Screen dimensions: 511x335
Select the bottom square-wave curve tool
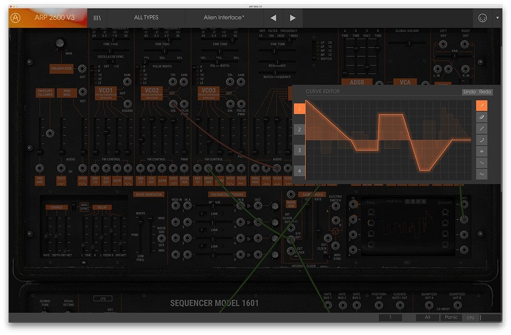coord(481,174)
